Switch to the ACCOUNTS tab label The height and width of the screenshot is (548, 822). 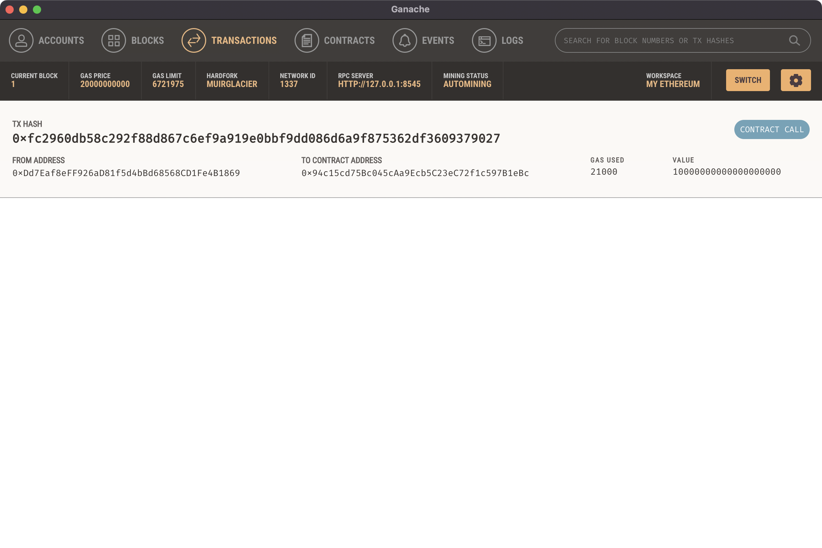tap(61, 40)
